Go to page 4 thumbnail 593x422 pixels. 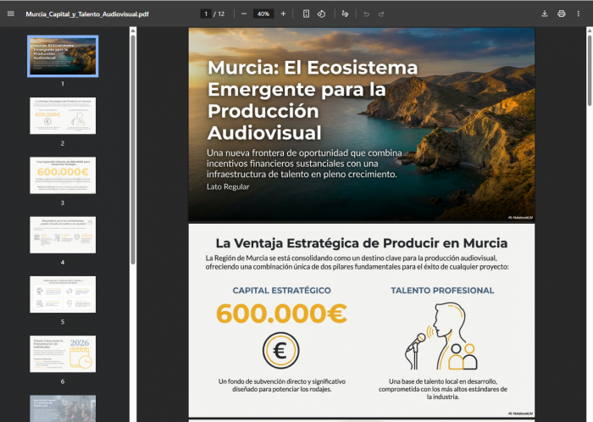click(63, 235)
